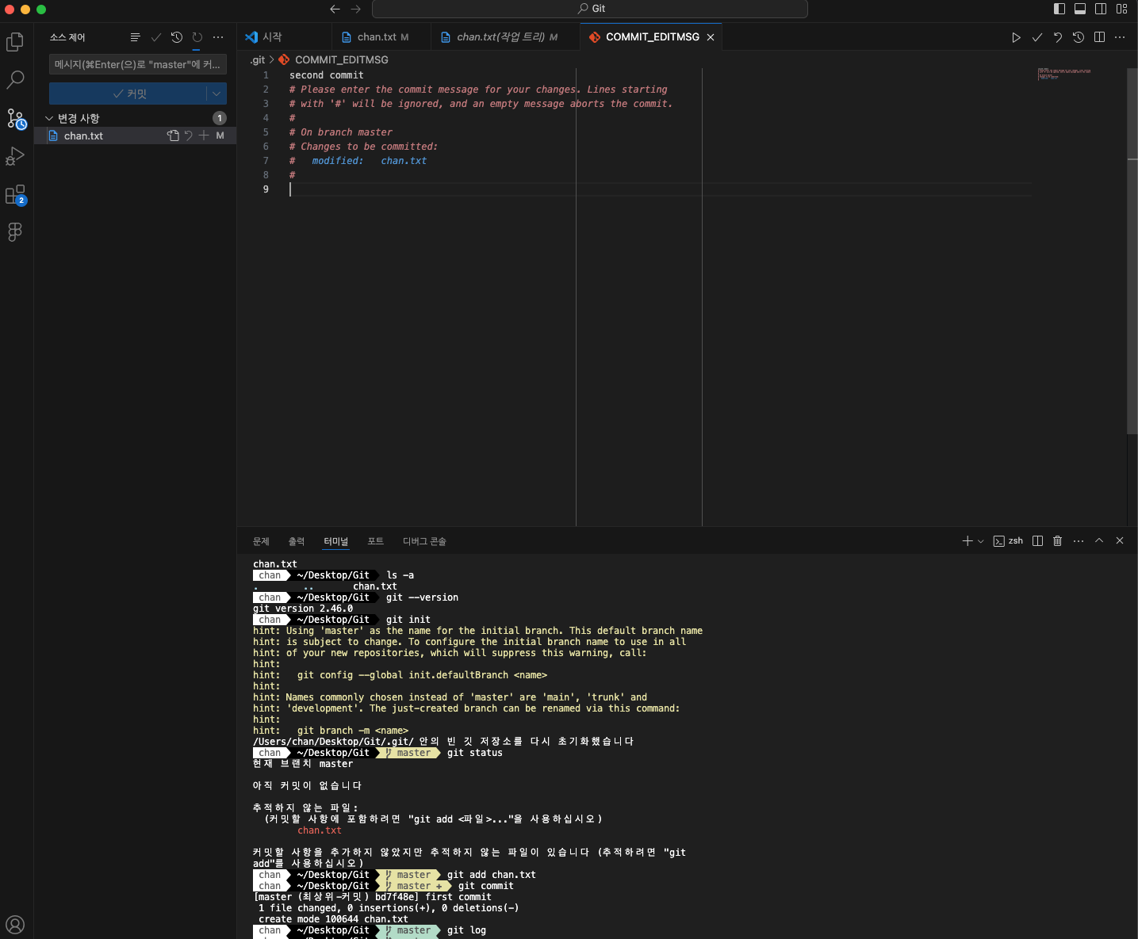Maximize the terminal panel size
The width and height of the screenshot is (1138, 939).
tap(1099, 540)
